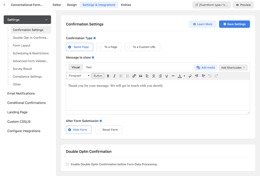Open Custom CSS/JS section

pyautogui.click(x=19, y=122)
